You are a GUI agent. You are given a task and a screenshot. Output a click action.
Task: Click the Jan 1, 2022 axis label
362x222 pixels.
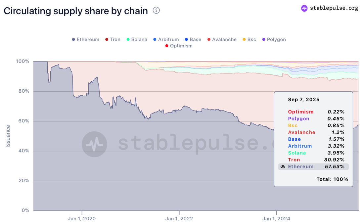(179, 218)
